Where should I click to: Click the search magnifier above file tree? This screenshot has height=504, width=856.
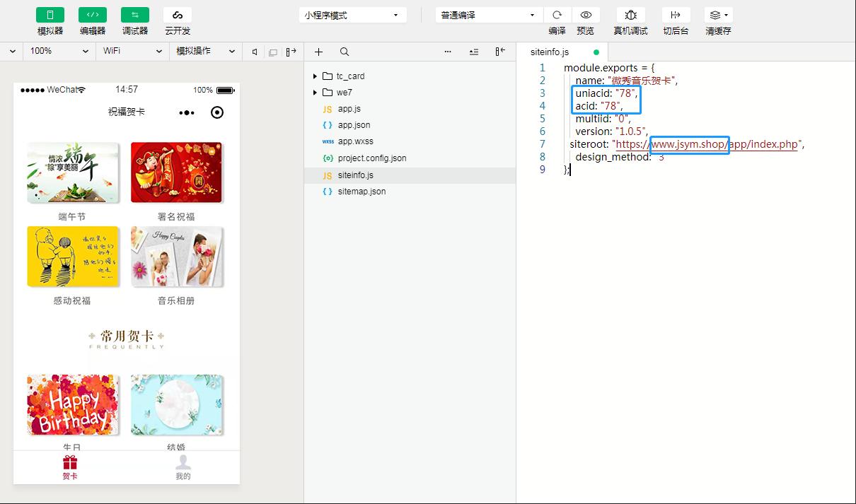(x=344, y=52)
